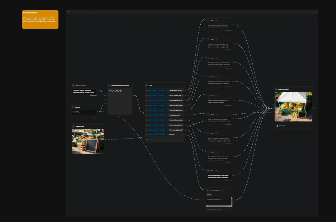Select the Image Generator node icon
This screenshot has width=336, height=222.
click(276, 89)
